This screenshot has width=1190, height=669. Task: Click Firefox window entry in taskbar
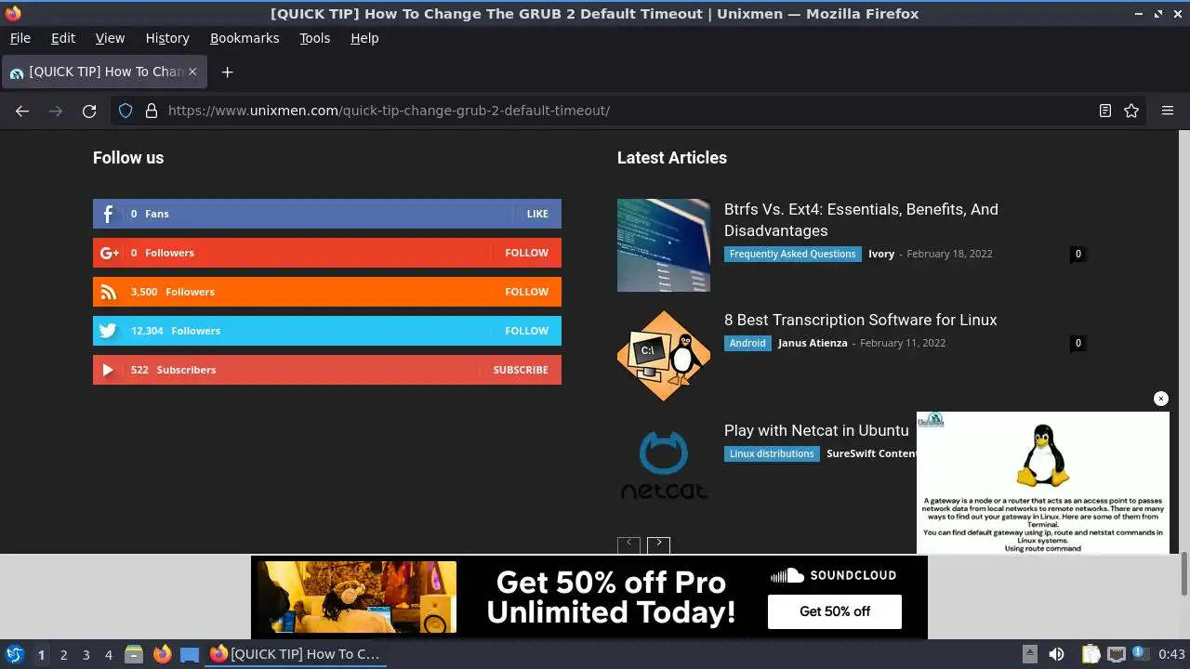(x=296, y=654)
